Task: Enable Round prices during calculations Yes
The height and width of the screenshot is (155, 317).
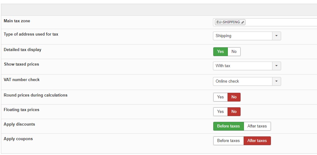Action: (x=220, y=97)
